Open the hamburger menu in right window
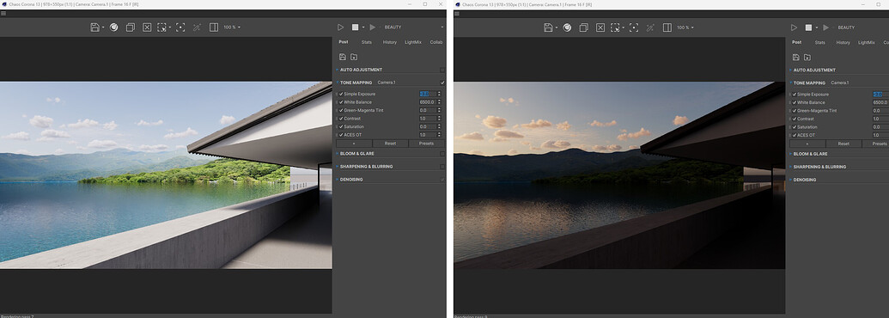 point(457,14)
